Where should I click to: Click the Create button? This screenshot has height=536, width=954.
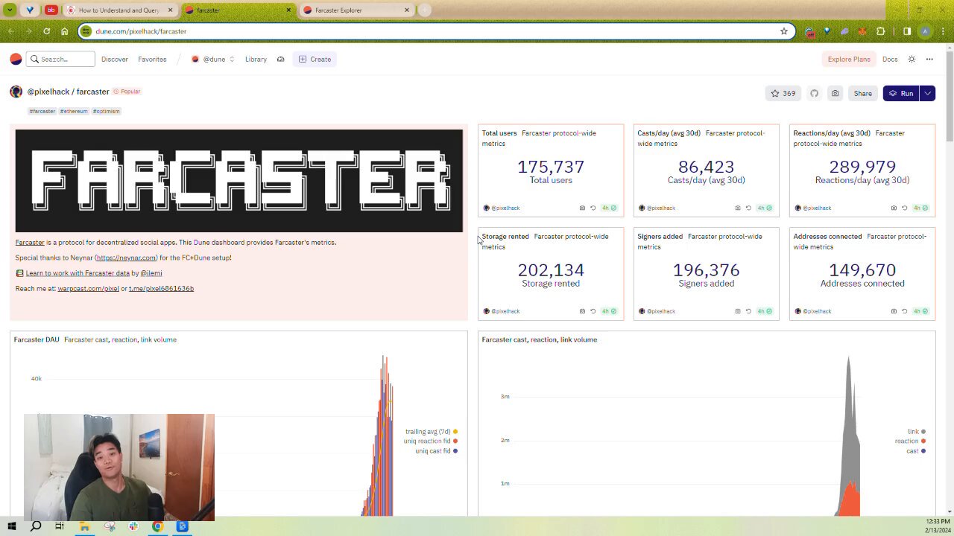315,59
